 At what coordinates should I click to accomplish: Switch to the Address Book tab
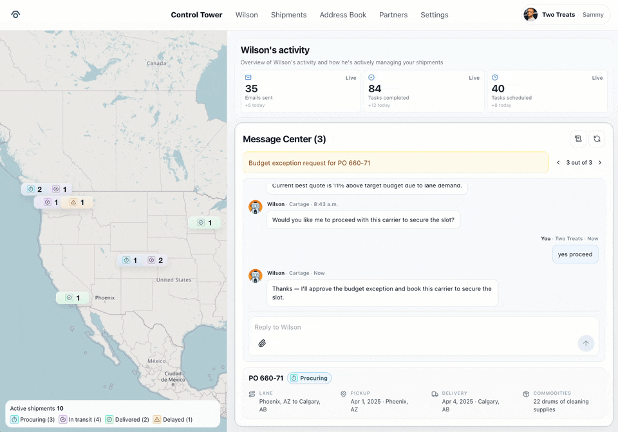(x=342, y=15)
